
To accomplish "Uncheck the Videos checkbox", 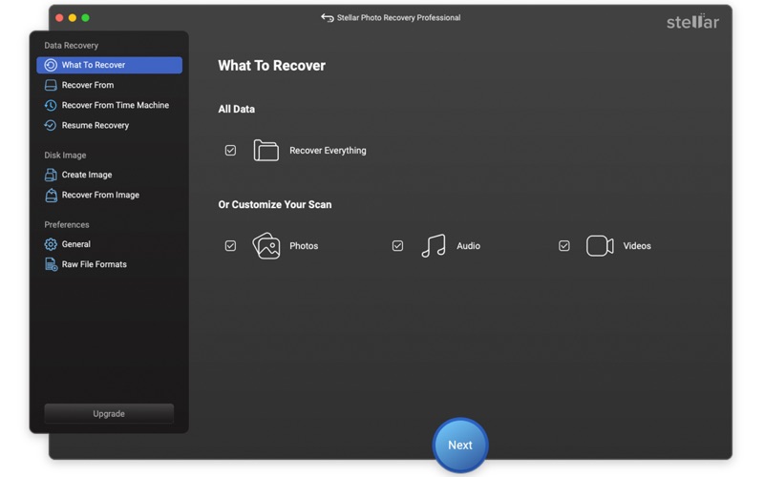I will (564, 246).
